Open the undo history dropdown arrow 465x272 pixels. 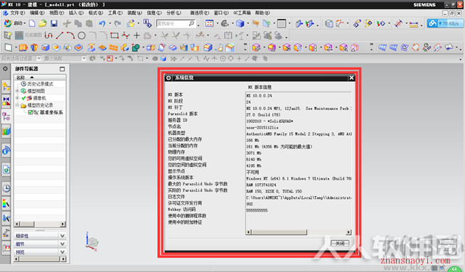(109, 23)
